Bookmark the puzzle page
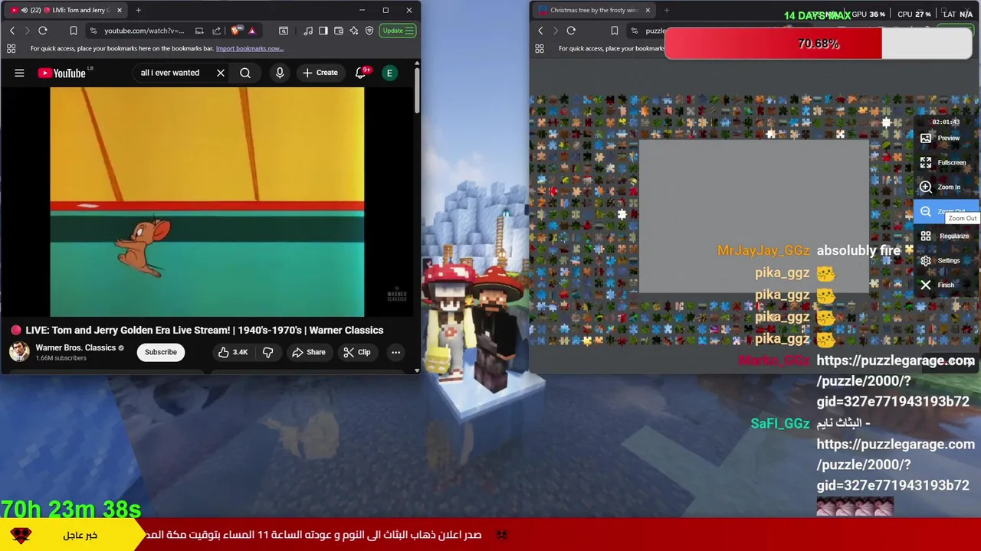 (x=614, y=31)
